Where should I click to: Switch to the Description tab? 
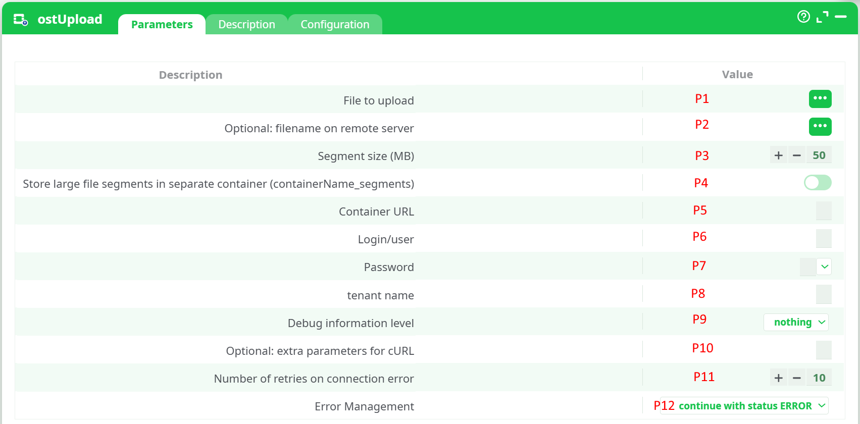246,25
